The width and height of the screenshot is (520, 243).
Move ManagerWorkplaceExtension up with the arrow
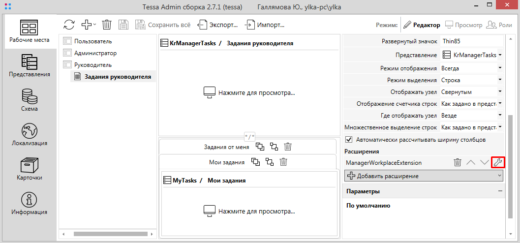coord(471,162)
